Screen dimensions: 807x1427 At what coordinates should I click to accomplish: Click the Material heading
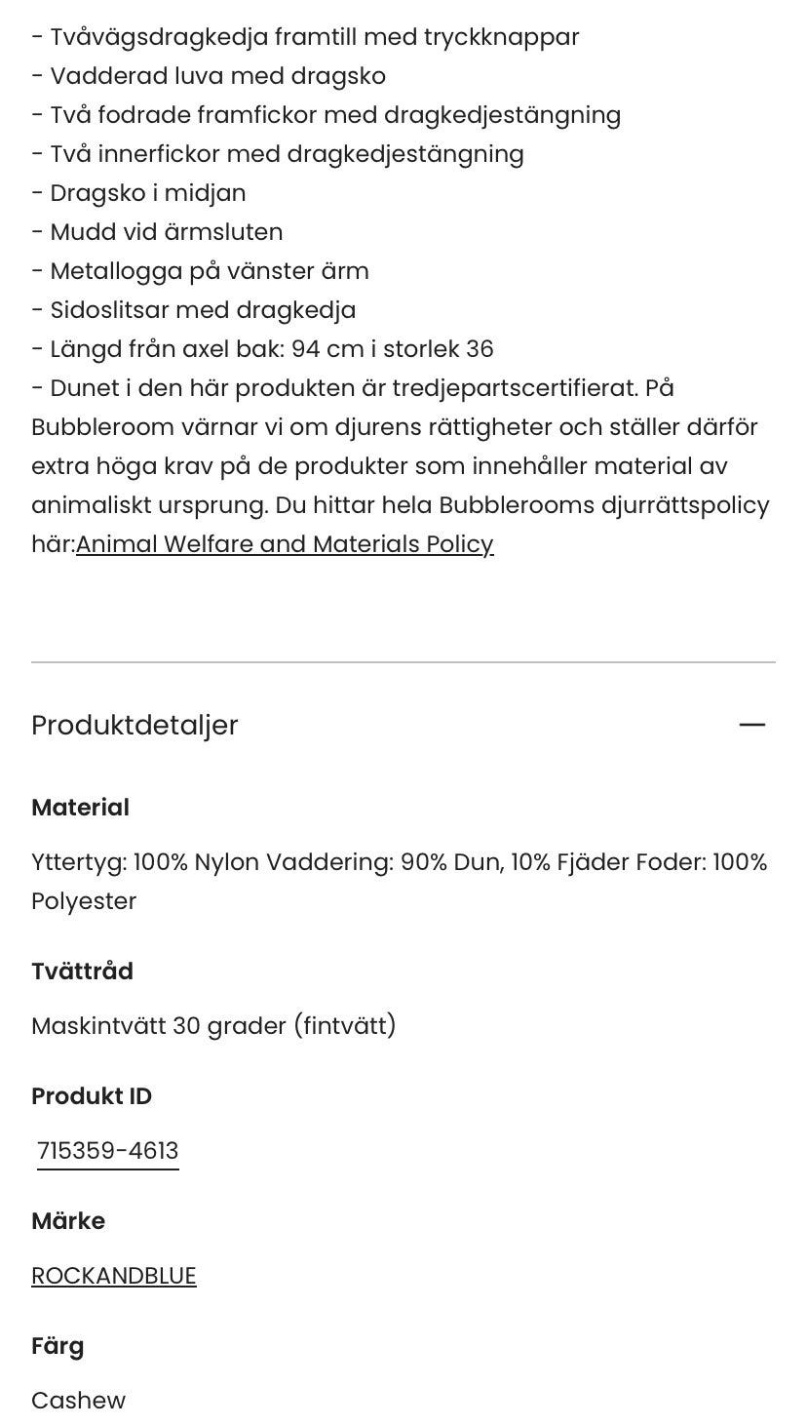(x=80, y=808)
